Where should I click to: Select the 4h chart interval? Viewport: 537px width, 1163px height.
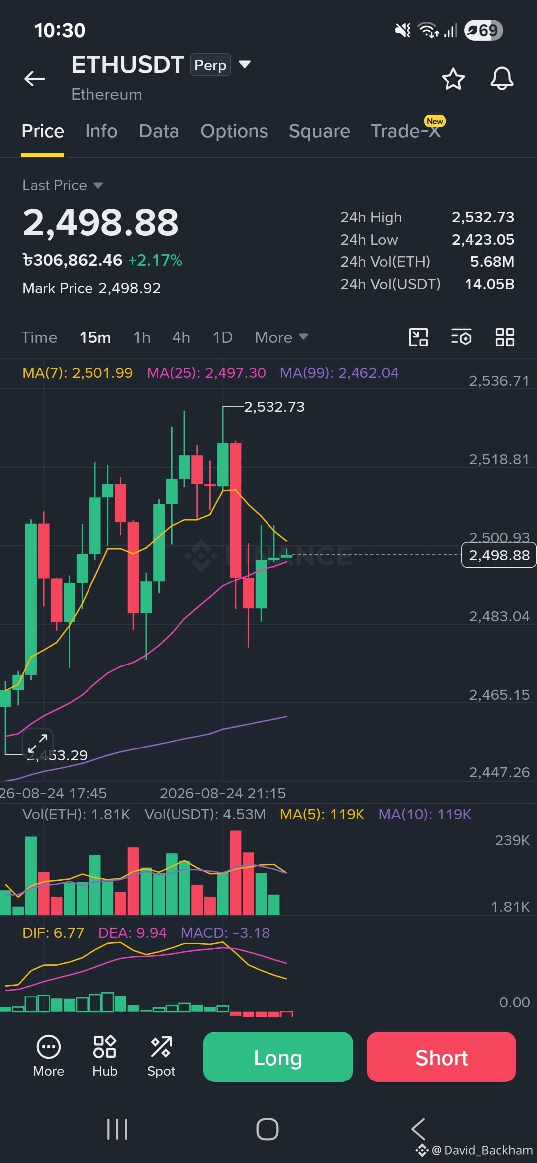tap(181, 337)
